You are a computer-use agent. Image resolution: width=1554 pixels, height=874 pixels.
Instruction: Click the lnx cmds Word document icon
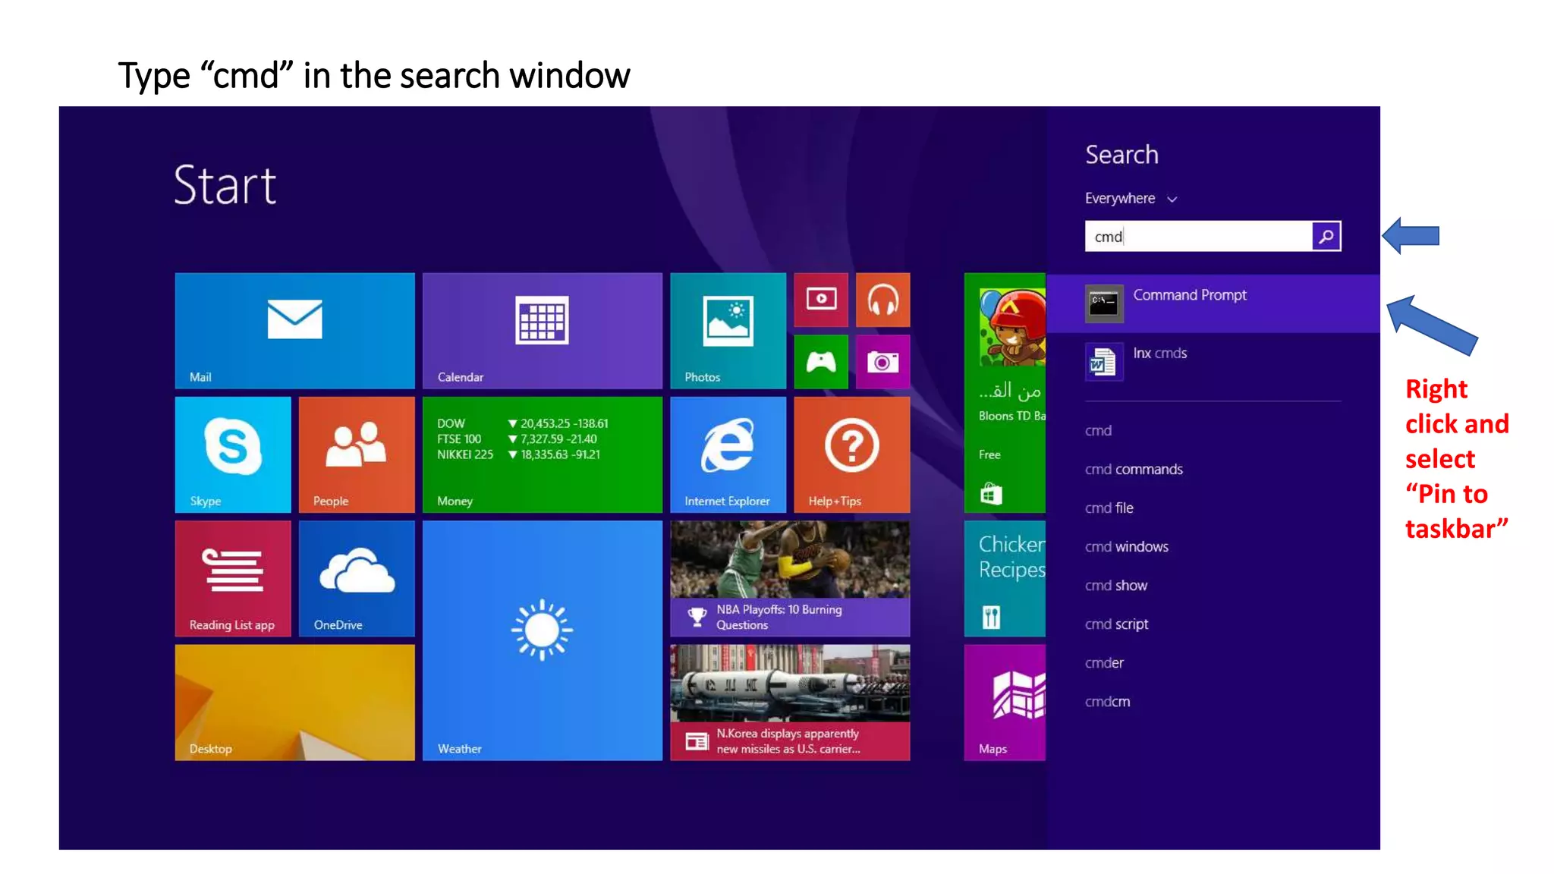point(1104,361)
